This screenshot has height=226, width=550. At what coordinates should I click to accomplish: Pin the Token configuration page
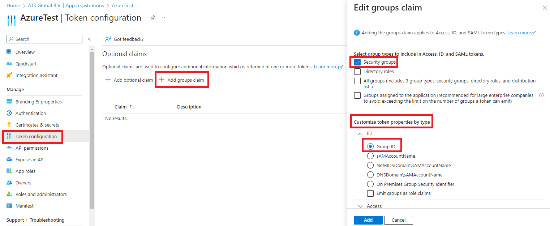[153, 18]
